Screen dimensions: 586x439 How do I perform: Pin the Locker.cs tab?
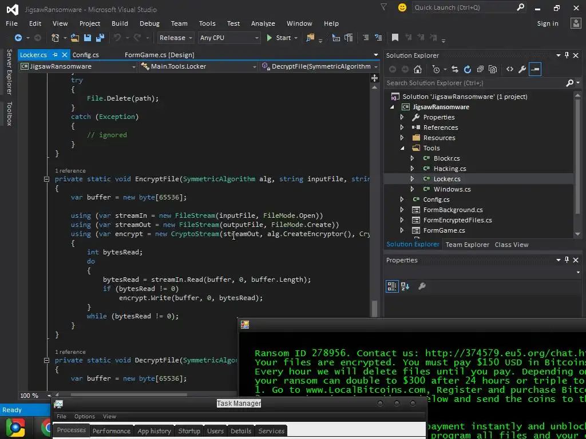pos(56,55)
